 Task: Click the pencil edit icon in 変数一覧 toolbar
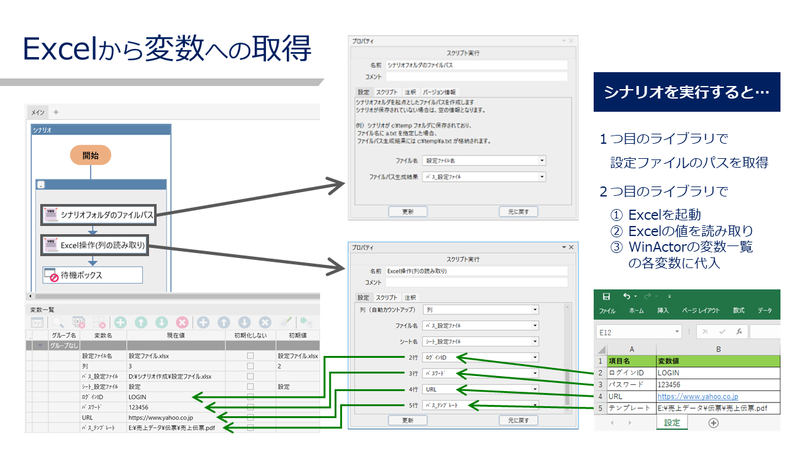286,322
